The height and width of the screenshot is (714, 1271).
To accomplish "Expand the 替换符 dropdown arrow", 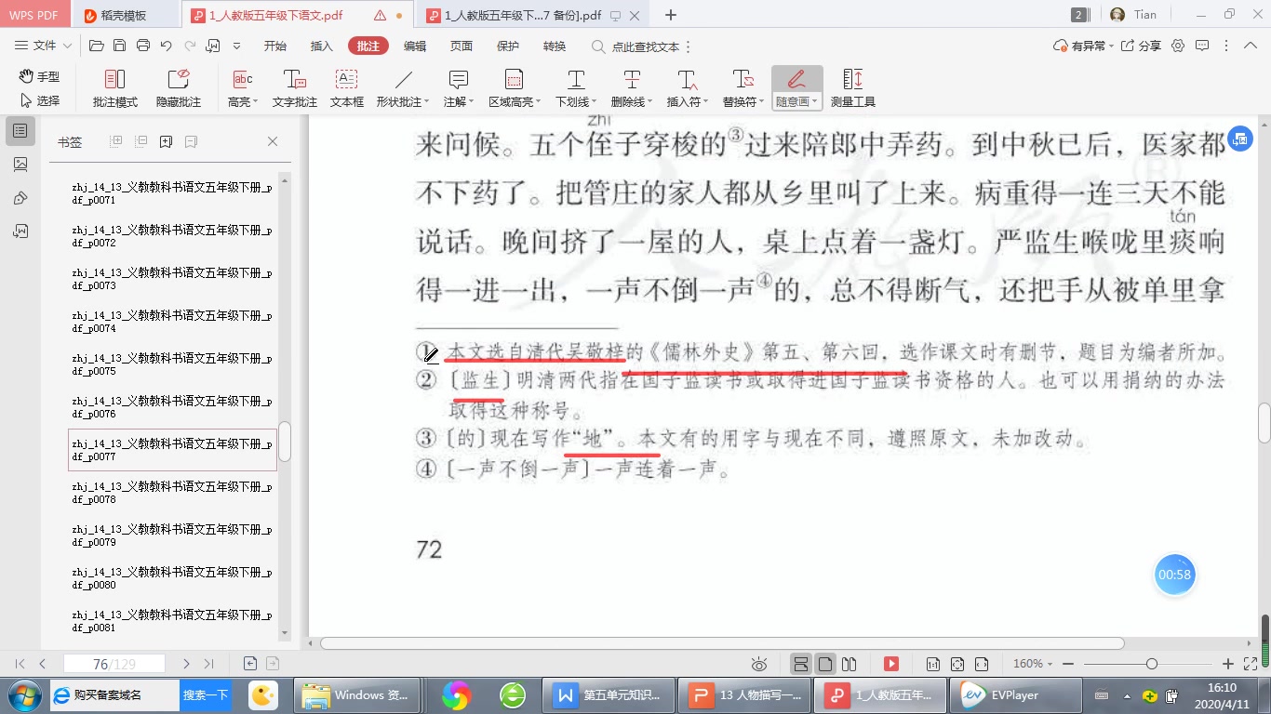I will (760, 102).
